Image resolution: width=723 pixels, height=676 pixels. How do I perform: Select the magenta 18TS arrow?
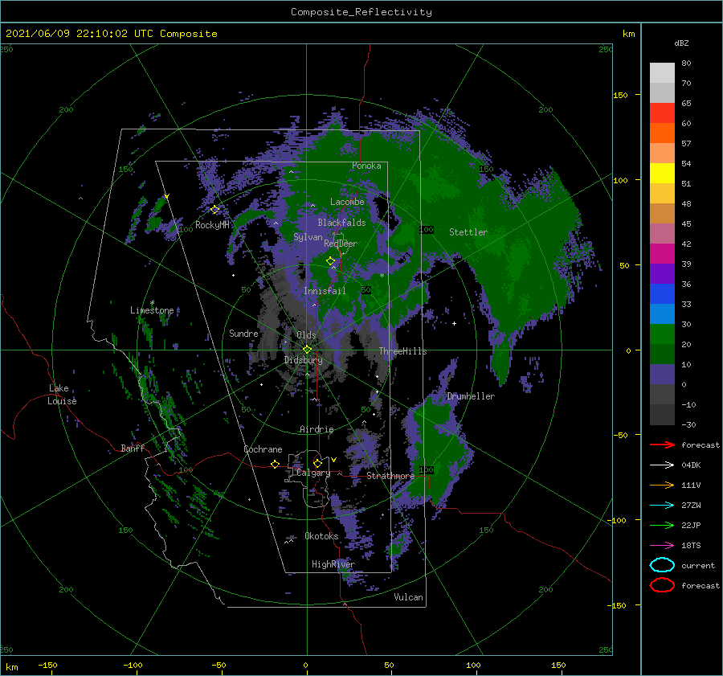[662, 546]
